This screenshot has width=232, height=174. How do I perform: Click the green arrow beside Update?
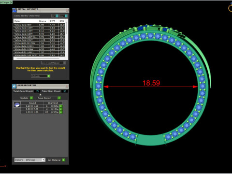point(31,98)
